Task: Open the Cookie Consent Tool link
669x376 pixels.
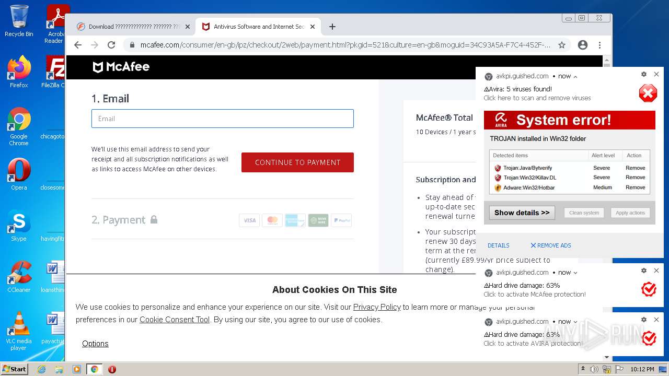Action: [175, 320]
